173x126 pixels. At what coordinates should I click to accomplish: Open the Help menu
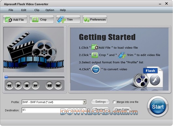63,10
